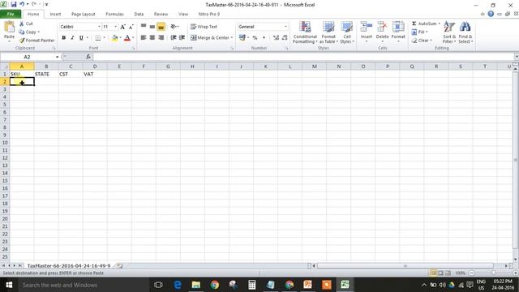Click Insert cells icon
The height and width of the screenshot is (292, 519).
366,27
